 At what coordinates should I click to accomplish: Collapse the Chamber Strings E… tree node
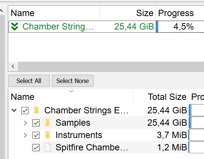[x=14, y=110]
